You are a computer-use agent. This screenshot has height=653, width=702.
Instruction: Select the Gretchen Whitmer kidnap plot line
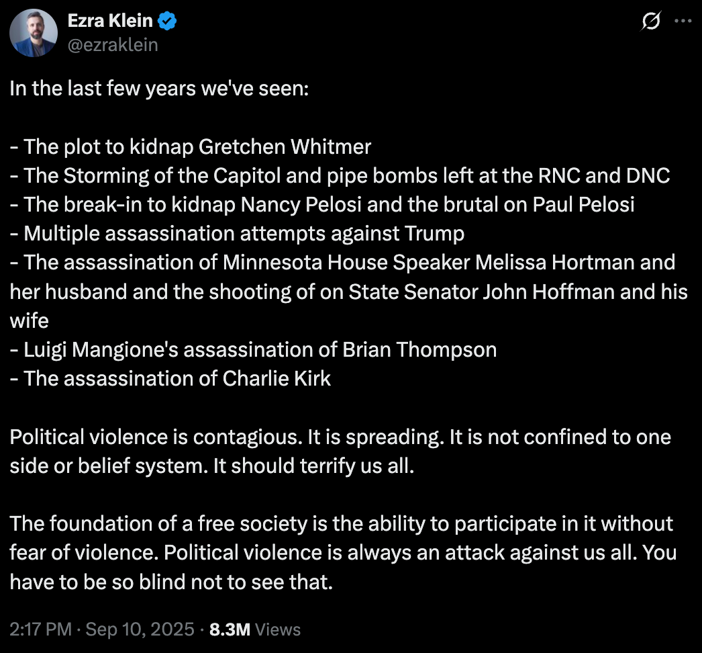coord(191,146)
